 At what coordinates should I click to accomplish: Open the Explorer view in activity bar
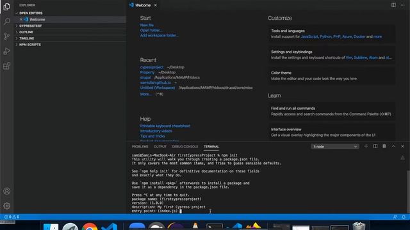point(7,6)
